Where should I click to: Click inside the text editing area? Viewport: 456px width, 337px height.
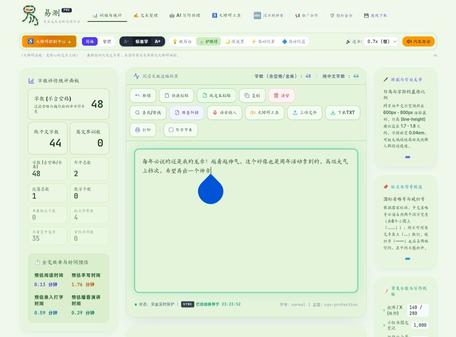click(246, 221)
